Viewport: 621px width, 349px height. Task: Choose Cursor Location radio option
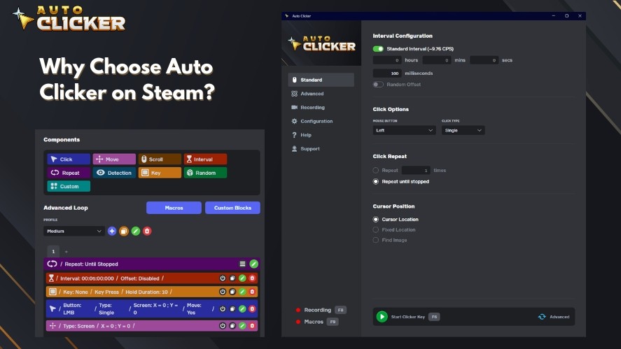[375, 219]
